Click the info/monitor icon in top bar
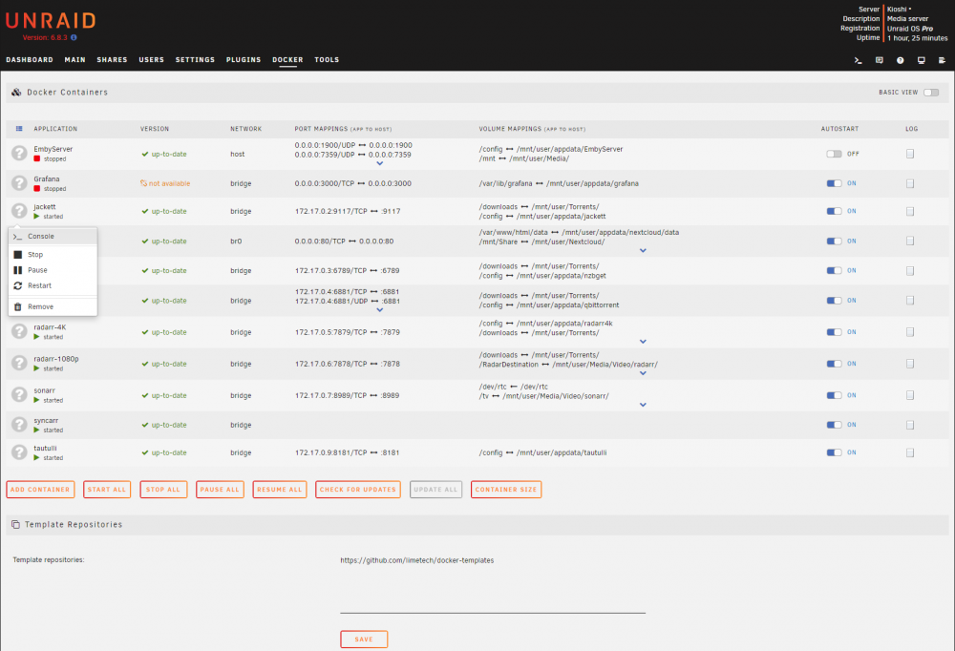 tap(921, 60)
